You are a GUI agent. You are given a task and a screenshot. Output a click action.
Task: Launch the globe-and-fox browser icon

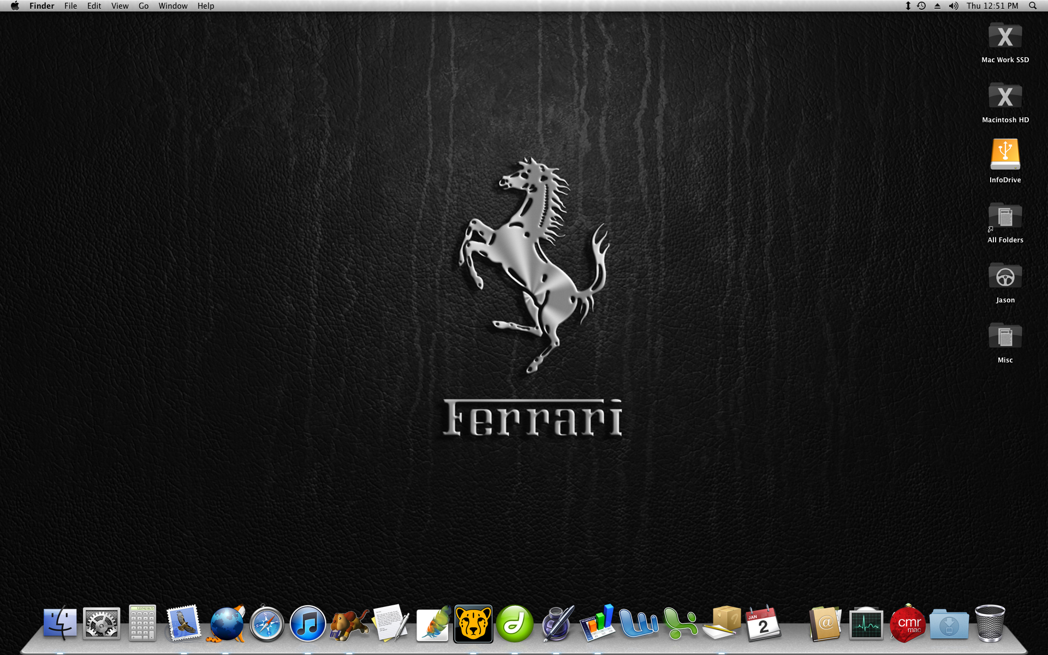(x=225, y=623)
